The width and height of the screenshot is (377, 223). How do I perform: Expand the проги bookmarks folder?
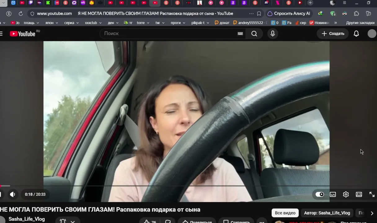(178, 23)
